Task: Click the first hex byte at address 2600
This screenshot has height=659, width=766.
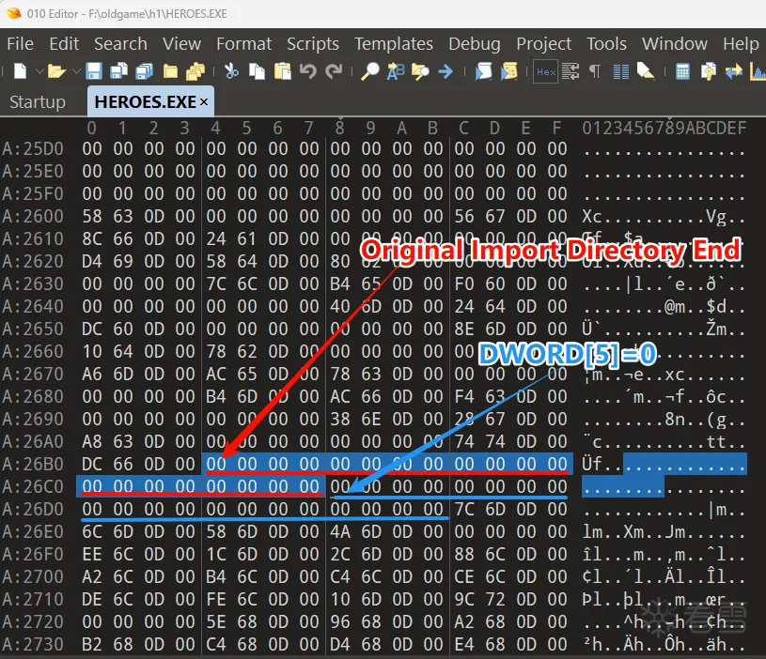Action: pyautogui.click(x=92, y=216)
